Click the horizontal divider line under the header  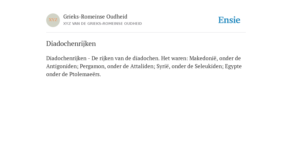pos(146,33)
